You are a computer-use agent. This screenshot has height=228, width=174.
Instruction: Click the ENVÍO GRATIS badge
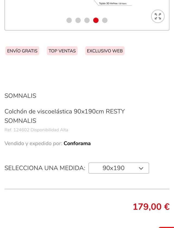22,51
